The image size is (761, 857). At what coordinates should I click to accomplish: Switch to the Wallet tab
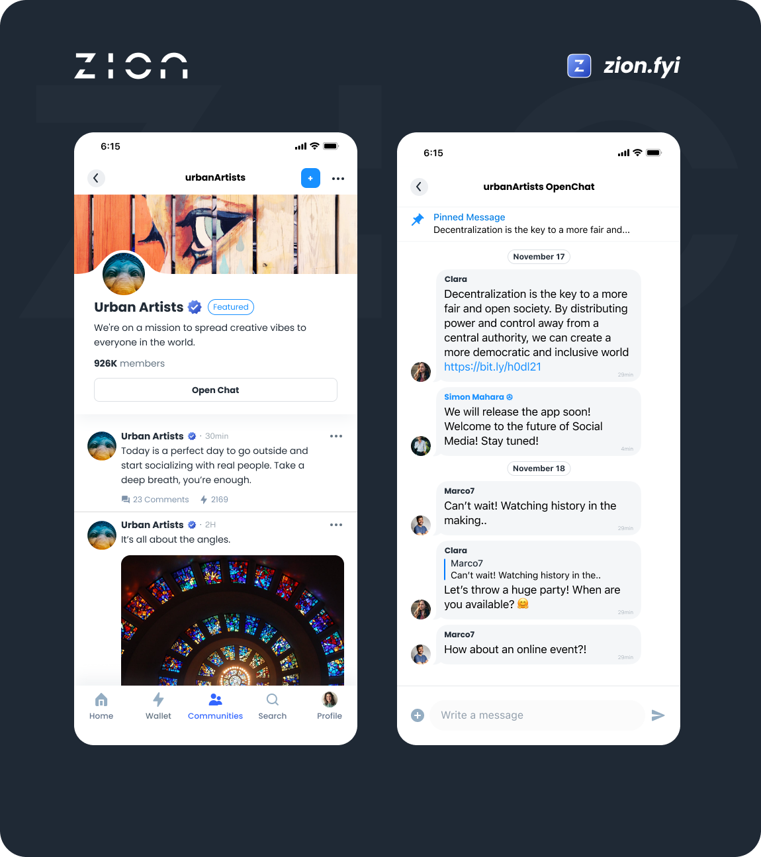[158, 706]
